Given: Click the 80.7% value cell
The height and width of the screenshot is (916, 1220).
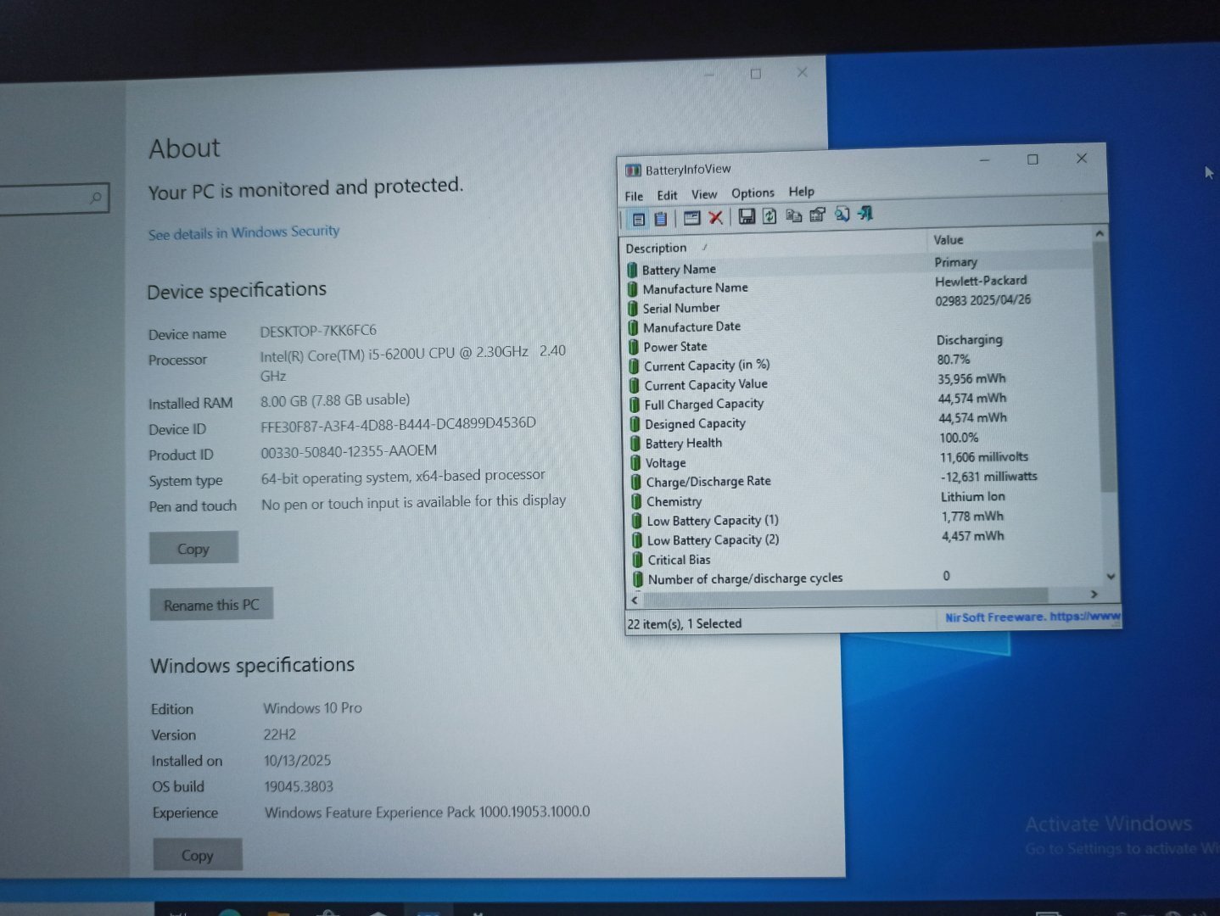Looking at the screenshot, I should (954, 360).
